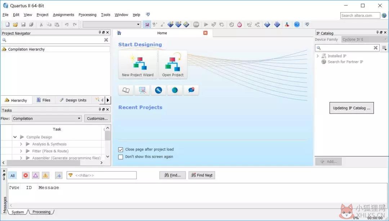Click the Start Compilation play icon
The height and width of the screenshot is (221, 389).
(x=206, y=24)
